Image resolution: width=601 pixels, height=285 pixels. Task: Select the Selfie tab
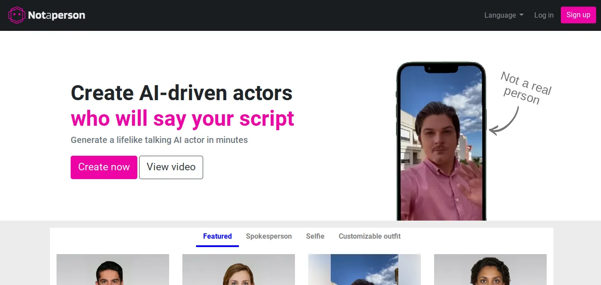[315, 236]
